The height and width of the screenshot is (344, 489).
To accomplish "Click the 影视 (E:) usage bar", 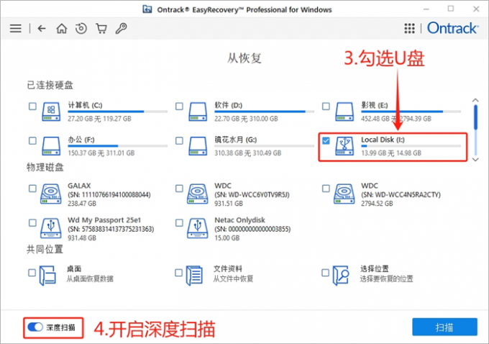I will [x=411, y=112].
